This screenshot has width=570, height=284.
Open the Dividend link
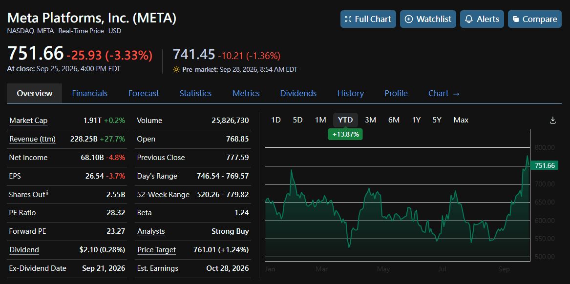[x=24, y=250]
